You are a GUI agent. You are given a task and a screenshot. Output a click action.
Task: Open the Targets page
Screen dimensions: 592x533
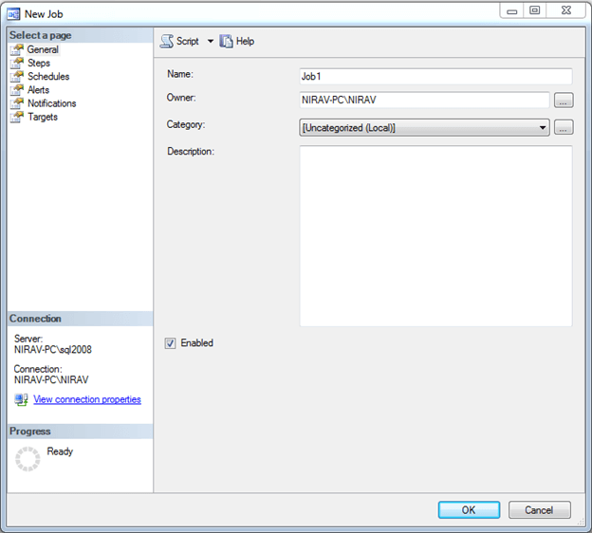point(43,118)
